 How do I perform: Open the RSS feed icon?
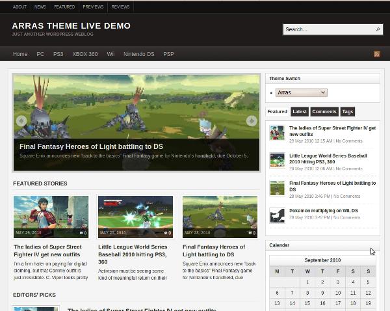[x=376, y=54]
